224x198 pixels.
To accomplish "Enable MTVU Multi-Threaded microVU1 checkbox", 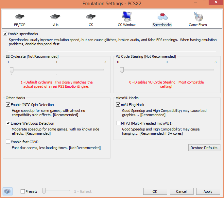I will 118,123.
